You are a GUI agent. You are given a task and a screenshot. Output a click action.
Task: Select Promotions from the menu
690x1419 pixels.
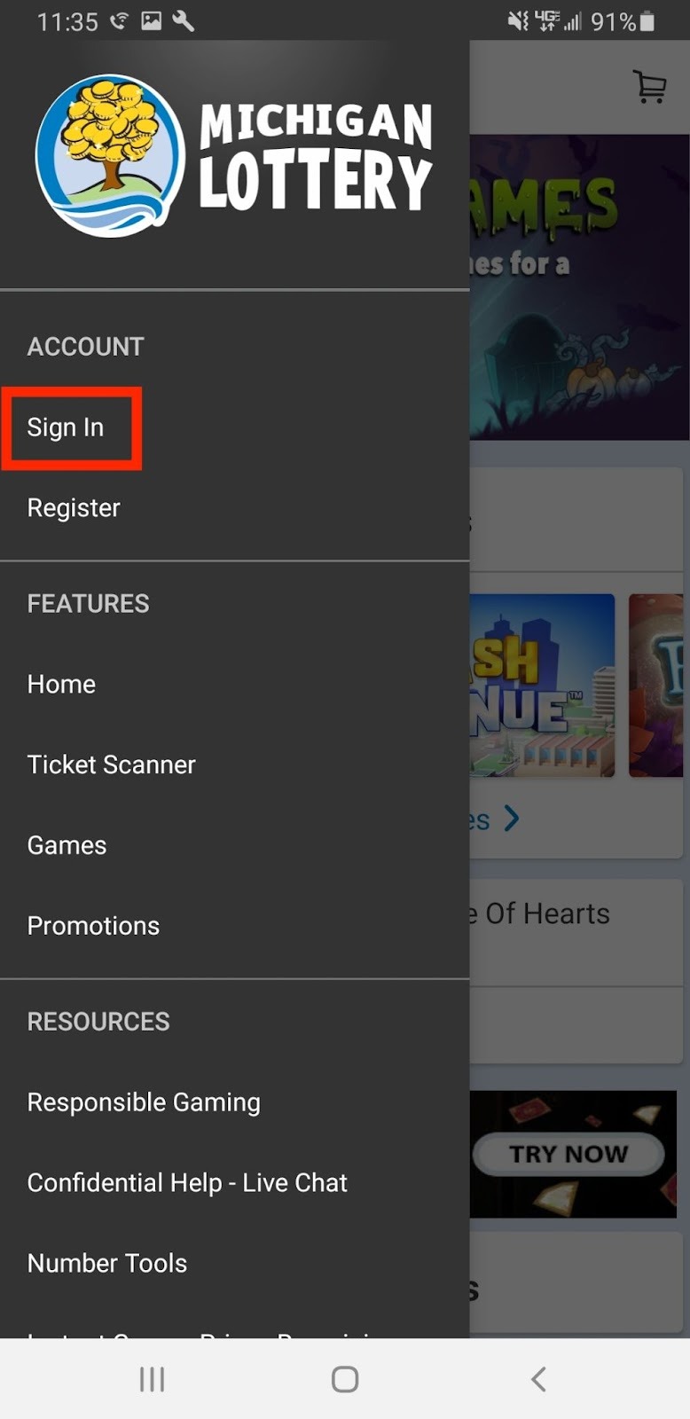pos(93,925)
